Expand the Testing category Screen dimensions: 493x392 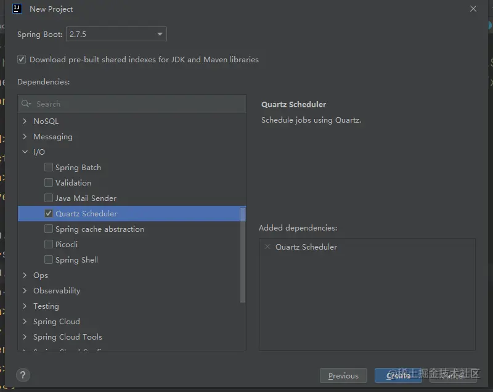click(25, 306)
